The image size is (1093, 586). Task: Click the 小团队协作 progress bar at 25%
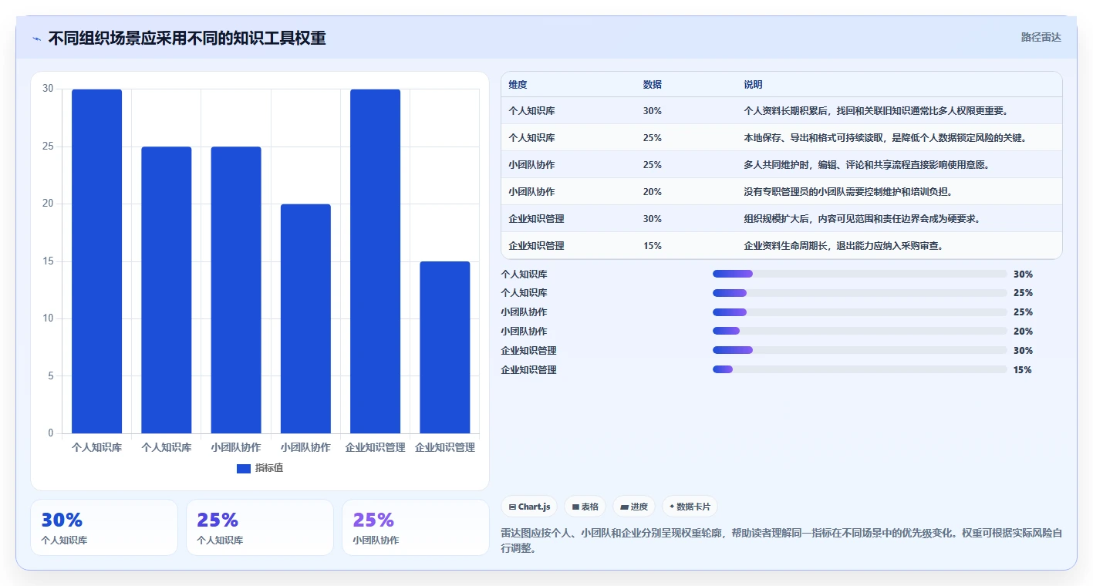coord(860,312)
